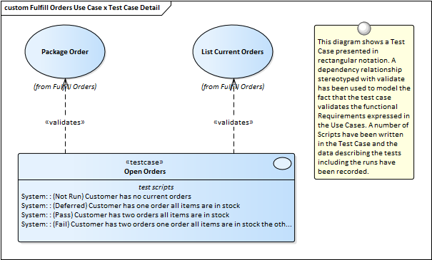Screen dimensions: 432x260
Task: Click the small ellipse icon in Open Orders
Action: point(282,164)
